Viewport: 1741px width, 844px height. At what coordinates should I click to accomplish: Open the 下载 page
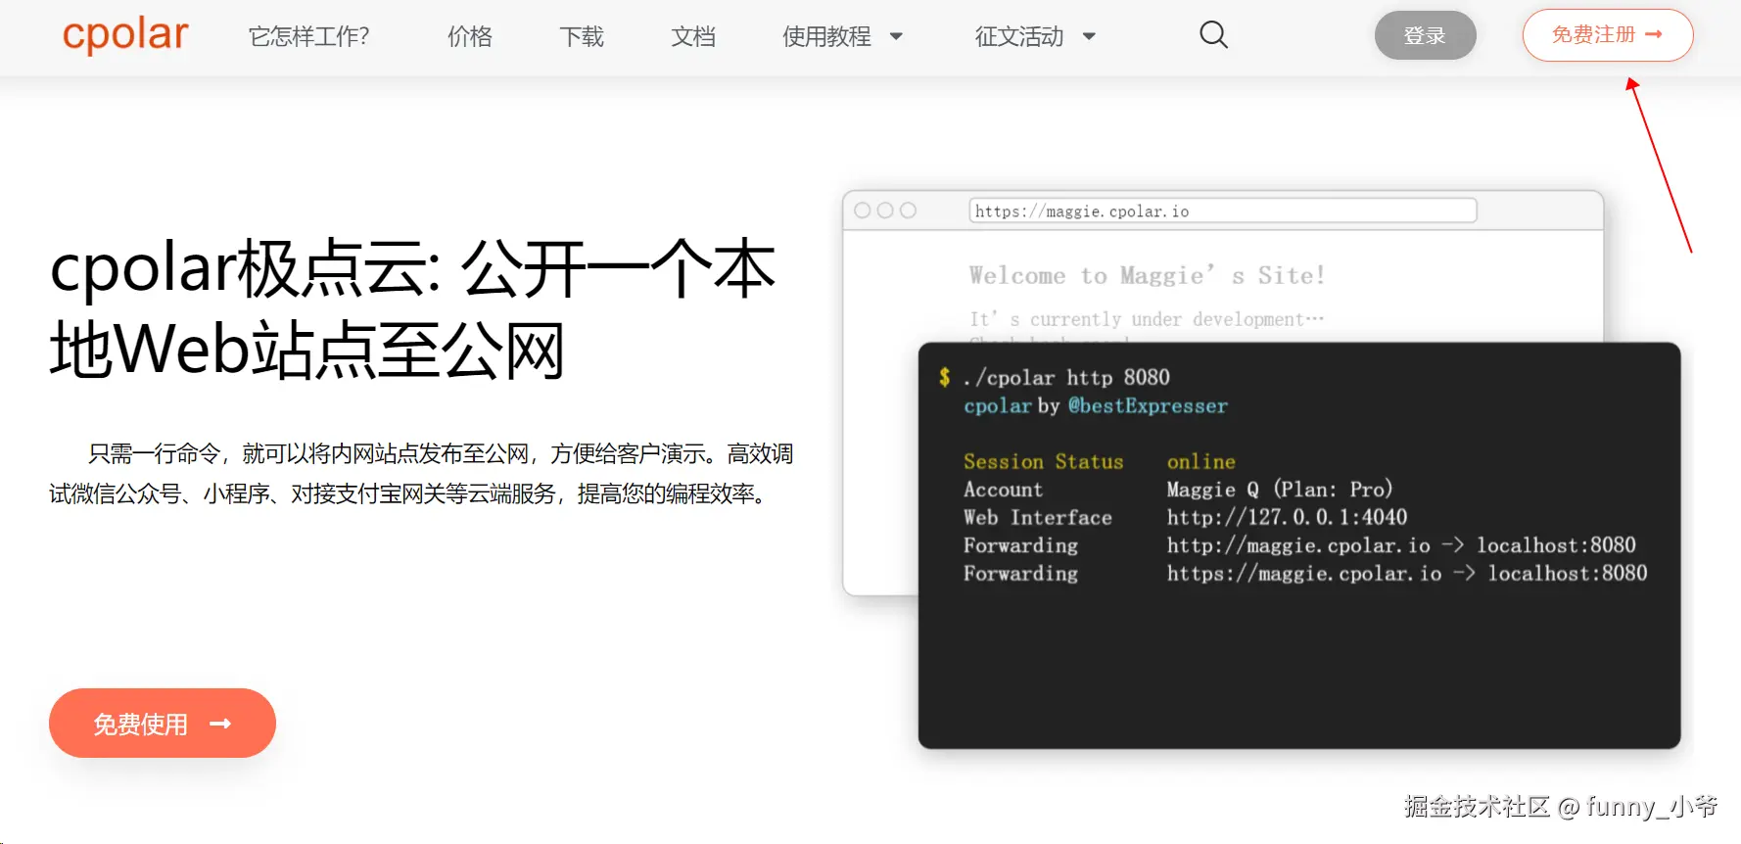click(x=582, y=36)
